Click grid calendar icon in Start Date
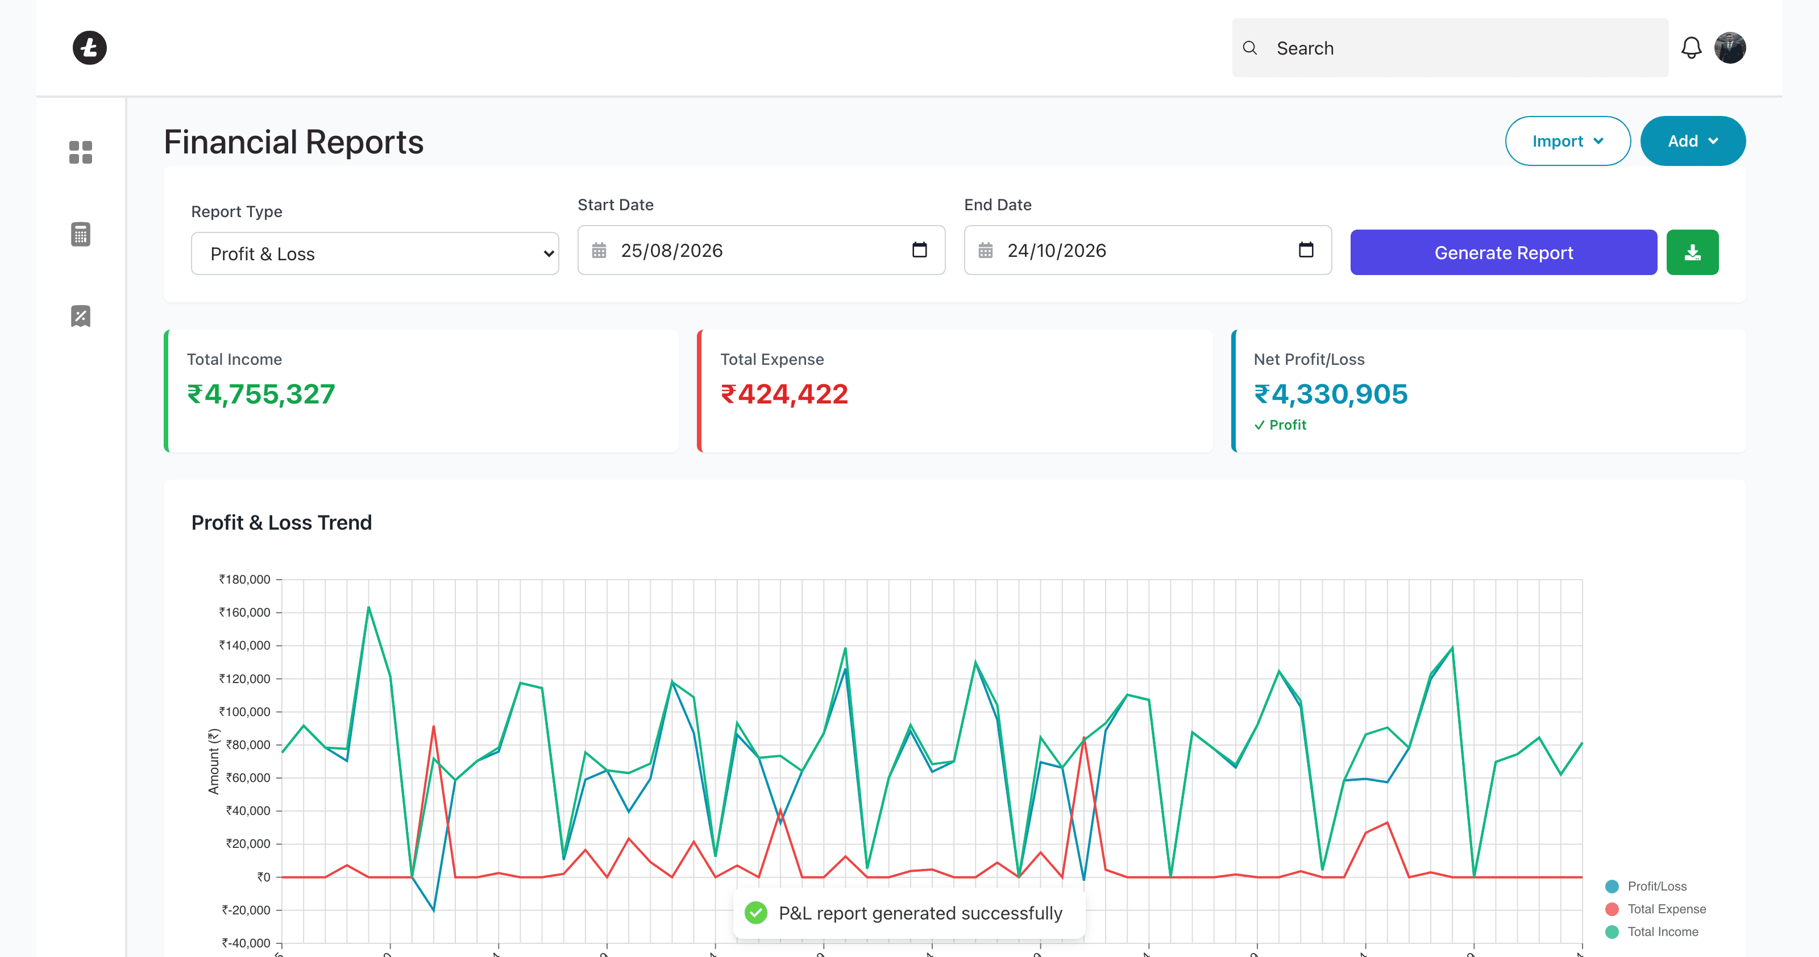Viewport: 1819px width, 957px height. click(599, 251)
